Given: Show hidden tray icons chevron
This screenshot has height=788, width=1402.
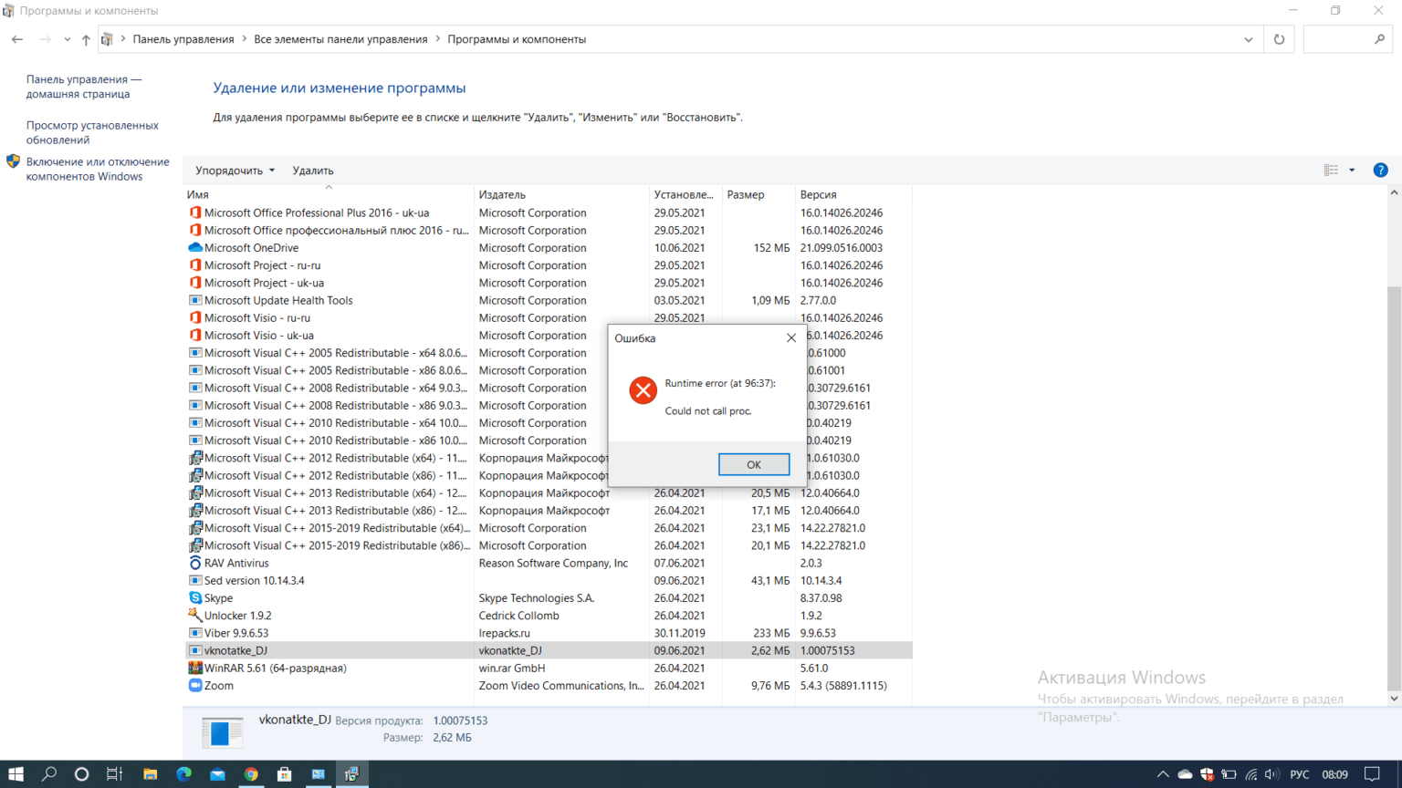Looking at the screenshot, I should click(x=1162, y=773).
